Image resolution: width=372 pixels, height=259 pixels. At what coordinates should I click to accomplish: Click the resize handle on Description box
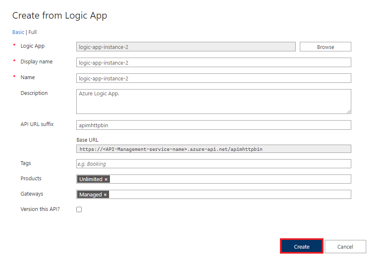tap(348, 112)
